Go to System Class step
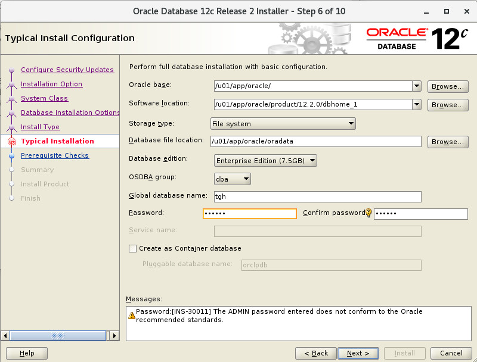 [44, 98]
